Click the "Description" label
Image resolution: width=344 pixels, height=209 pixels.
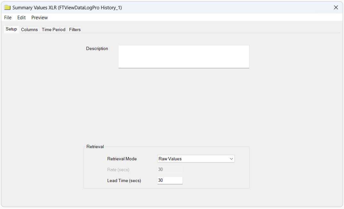97,48
